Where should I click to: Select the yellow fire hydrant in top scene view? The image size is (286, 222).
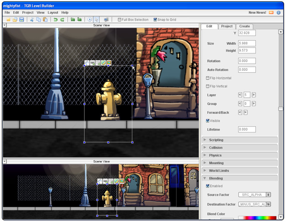(x=109, y=100)
